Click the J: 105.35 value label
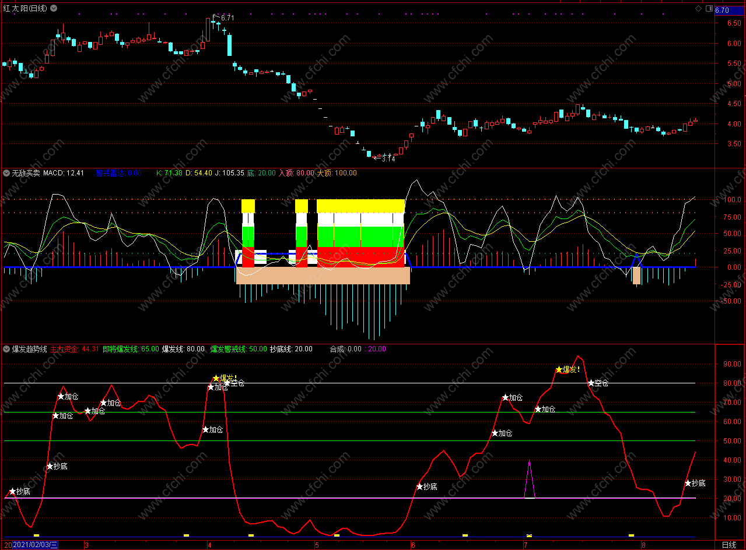Screen dimensions: 746x550 point(229,173)
